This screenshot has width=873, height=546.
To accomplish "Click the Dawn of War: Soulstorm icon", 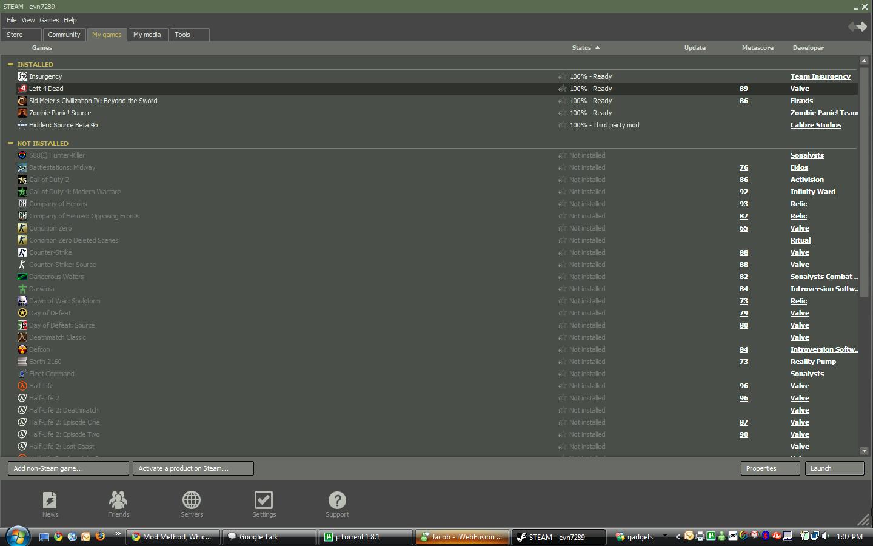I will pos(22,301).
